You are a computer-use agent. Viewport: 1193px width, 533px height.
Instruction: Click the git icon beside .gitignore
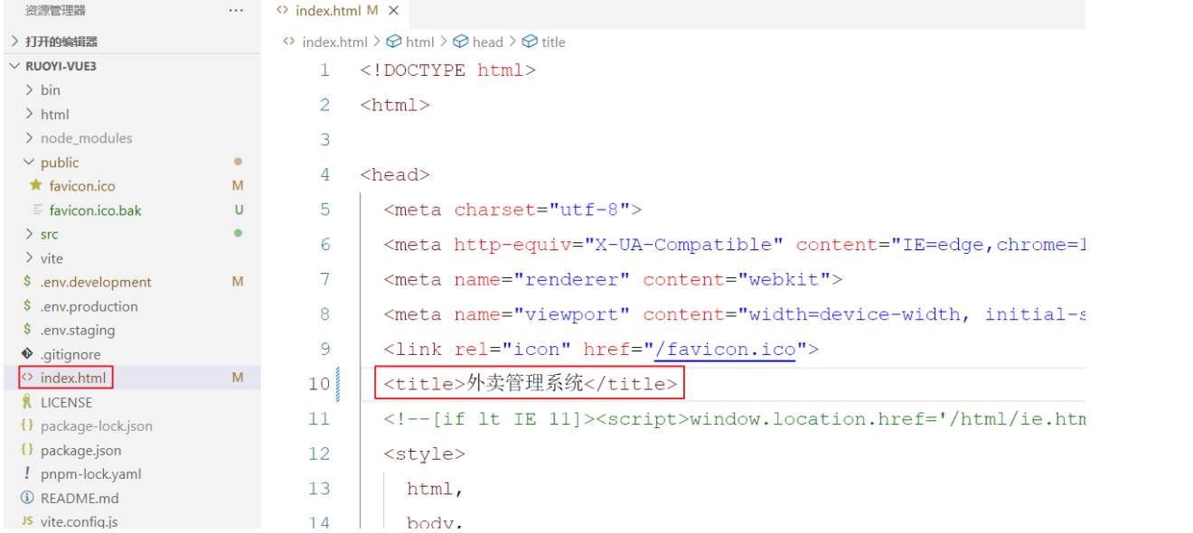27,353
